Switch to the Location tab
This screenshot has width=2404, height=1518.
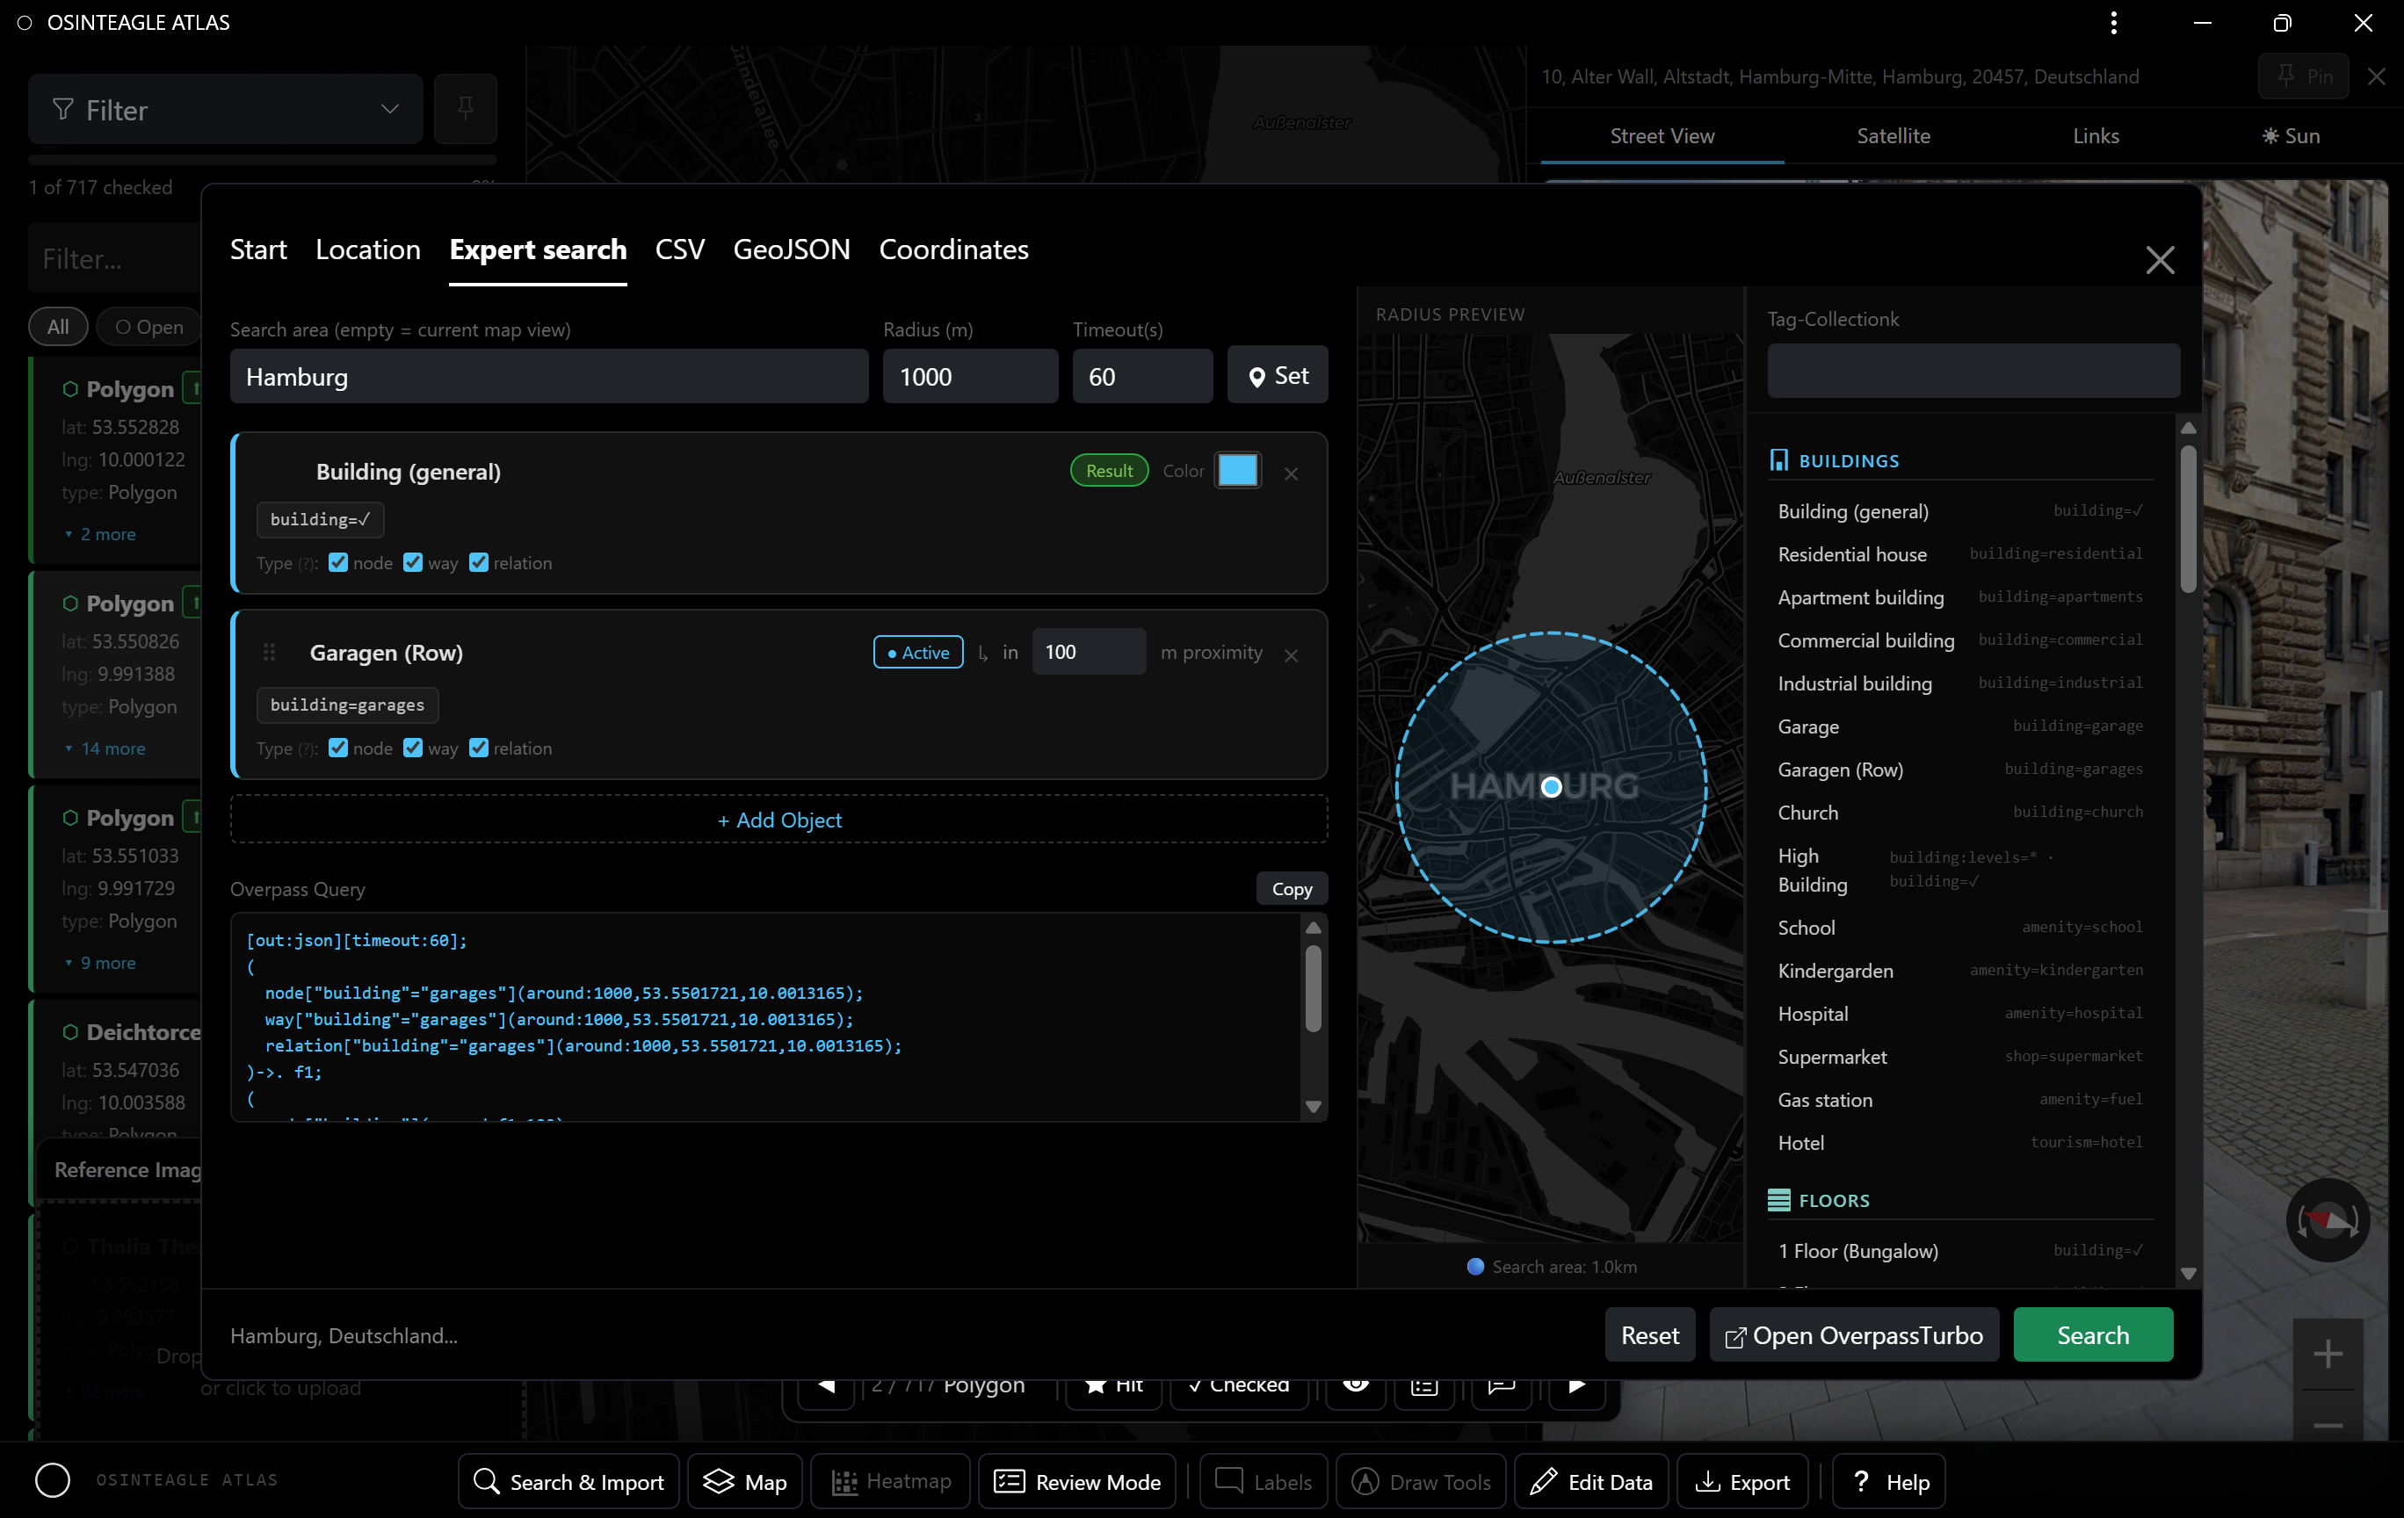(368, 249)
